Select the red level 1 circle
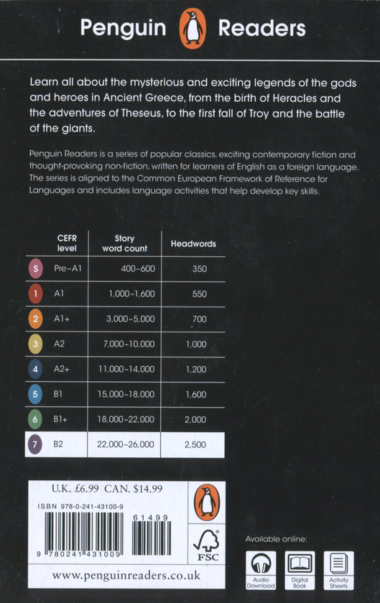 tap(35, 294)
